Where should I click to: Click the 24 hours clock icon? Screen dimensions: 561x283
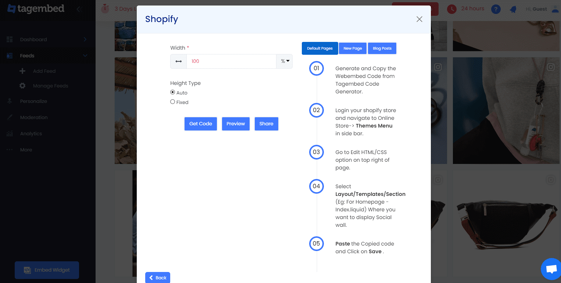click(x=452, y=9)
